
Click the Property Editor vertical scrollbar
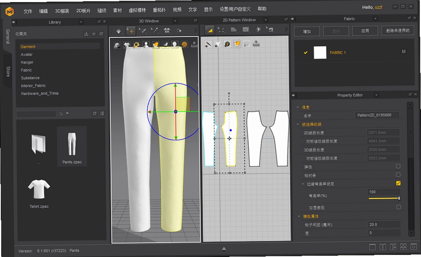click(x=411, y=169)
